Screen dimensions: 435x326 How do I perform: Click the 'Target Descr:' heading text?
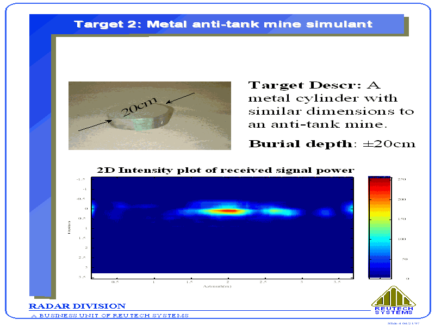[x=304, y=85]
